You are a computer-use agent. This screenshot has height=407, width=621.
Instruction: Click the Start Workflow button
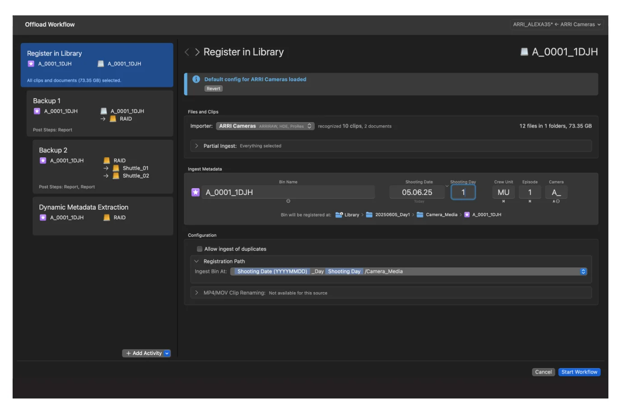pos(579,372)
